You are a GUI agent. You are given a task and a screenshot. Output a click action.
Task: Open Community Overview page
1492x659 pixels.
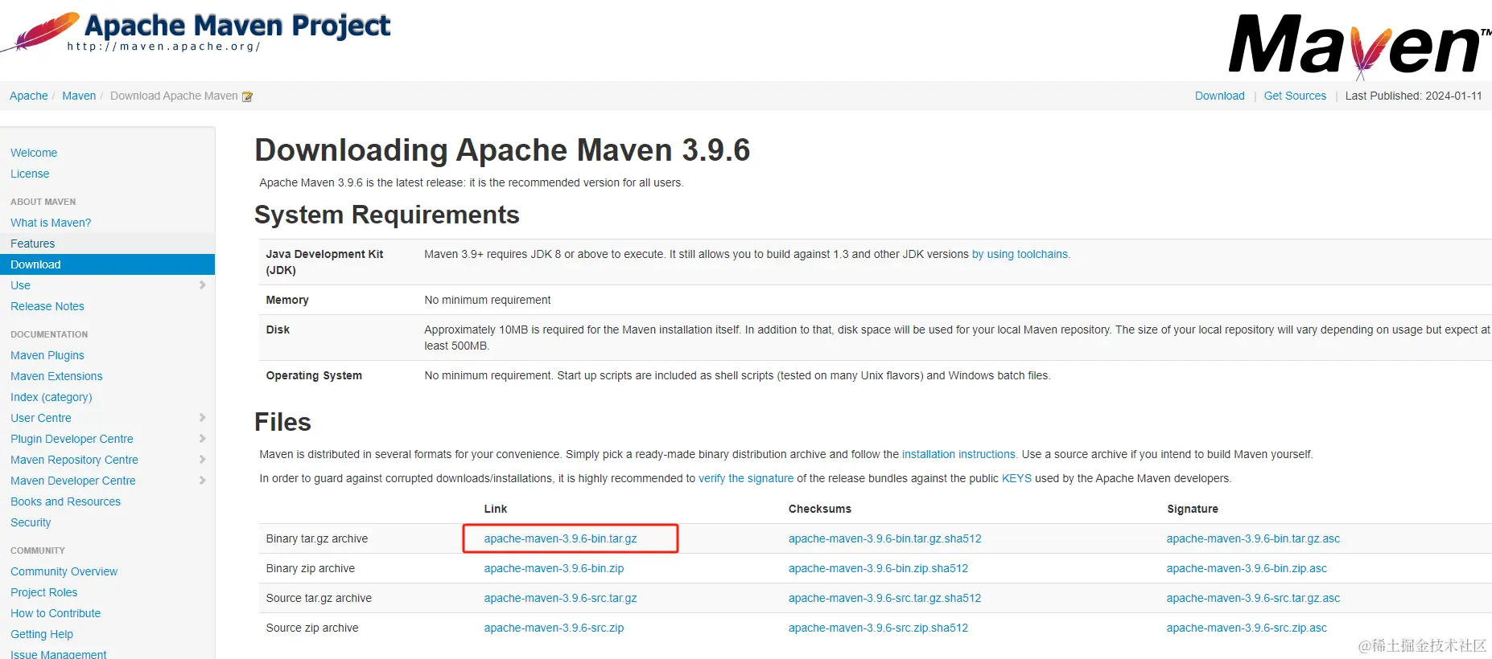point(64,571)
